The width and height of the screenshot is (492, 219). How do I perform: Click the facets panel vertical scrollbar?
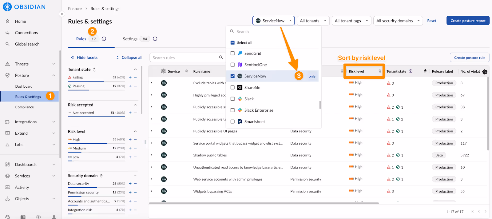click(x=141, y=90)
